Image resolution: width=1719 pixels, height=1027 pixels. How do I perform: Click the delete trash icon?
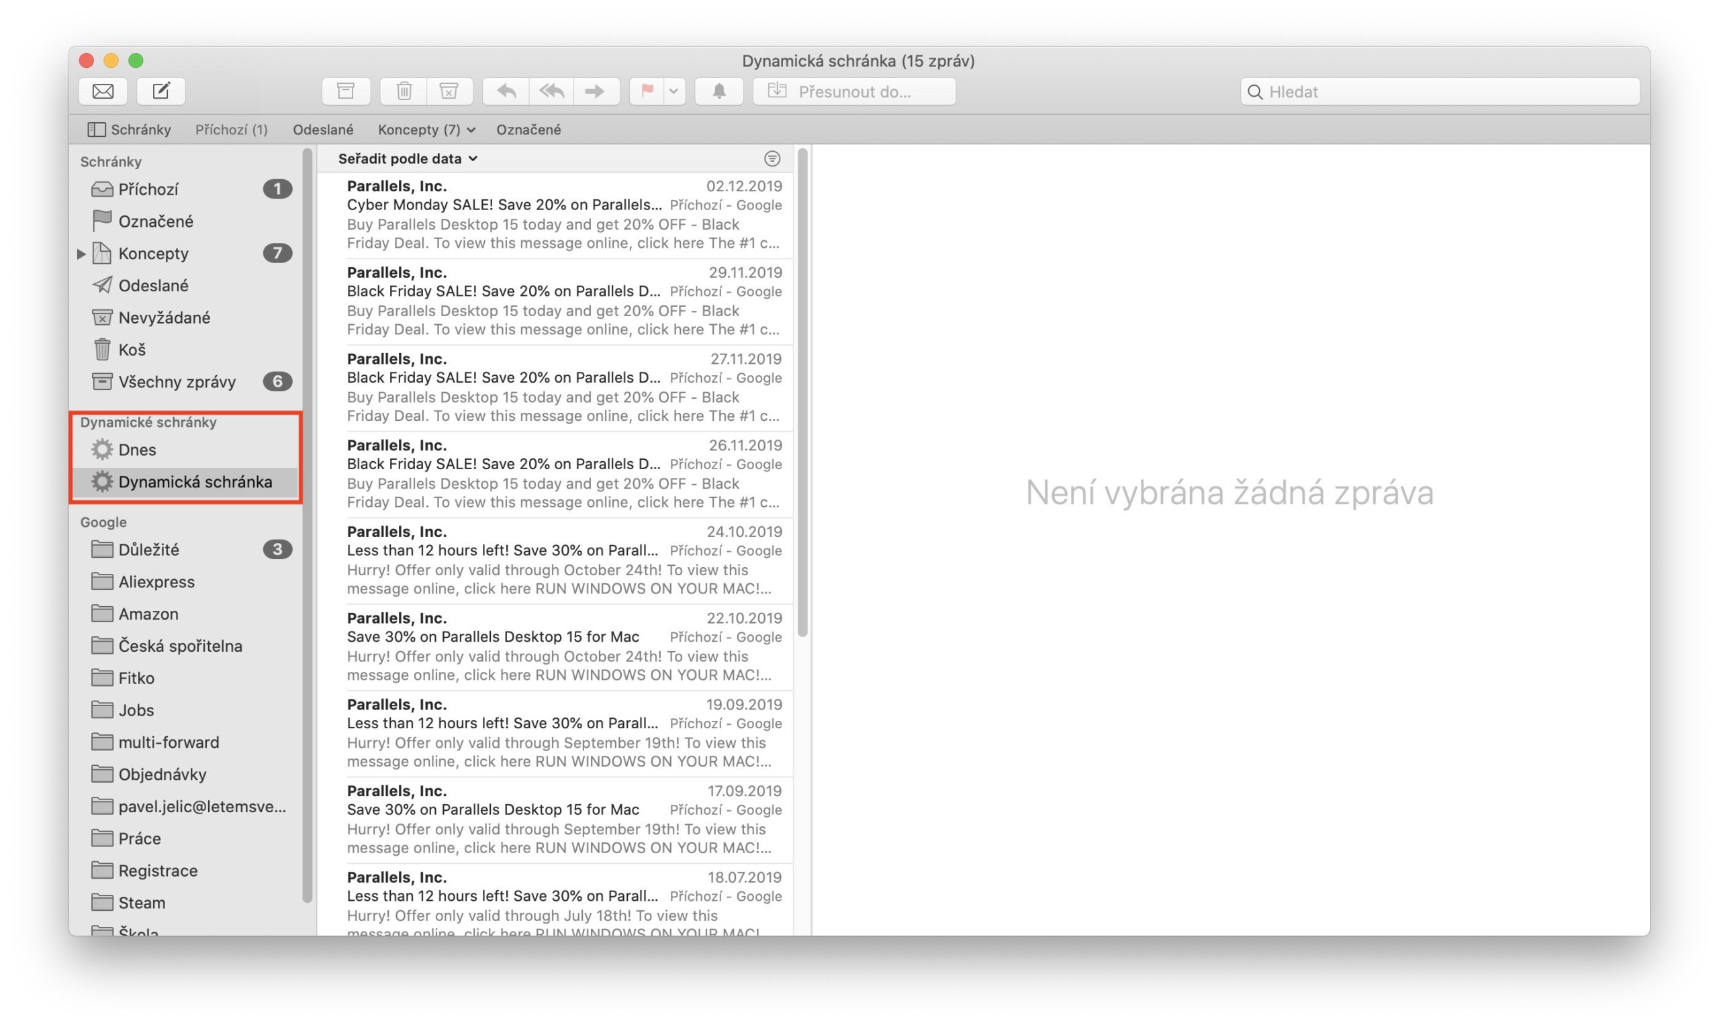click(404, 91)
